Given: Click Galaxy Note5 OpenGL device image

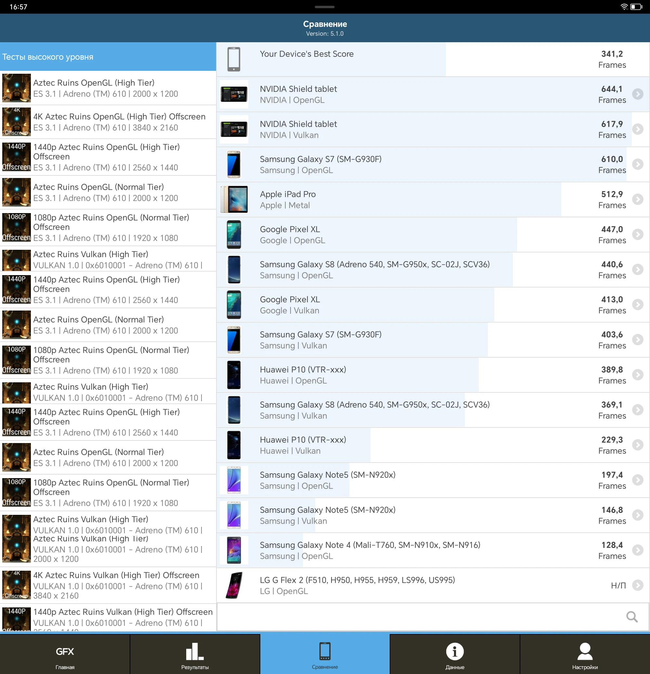Looking at the screenshot, I should 234,480.
